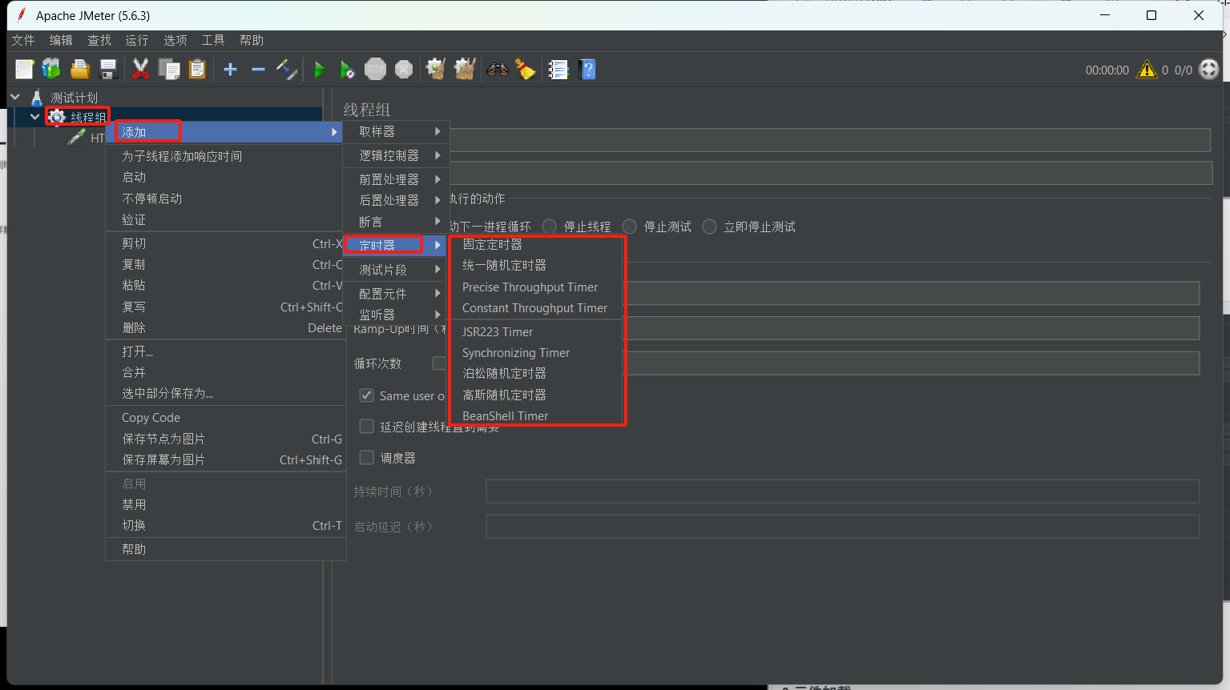The width and height of the screenshot is (1230, 690).
Task: Click the remote engines status icon
Action: [1209, 70]
